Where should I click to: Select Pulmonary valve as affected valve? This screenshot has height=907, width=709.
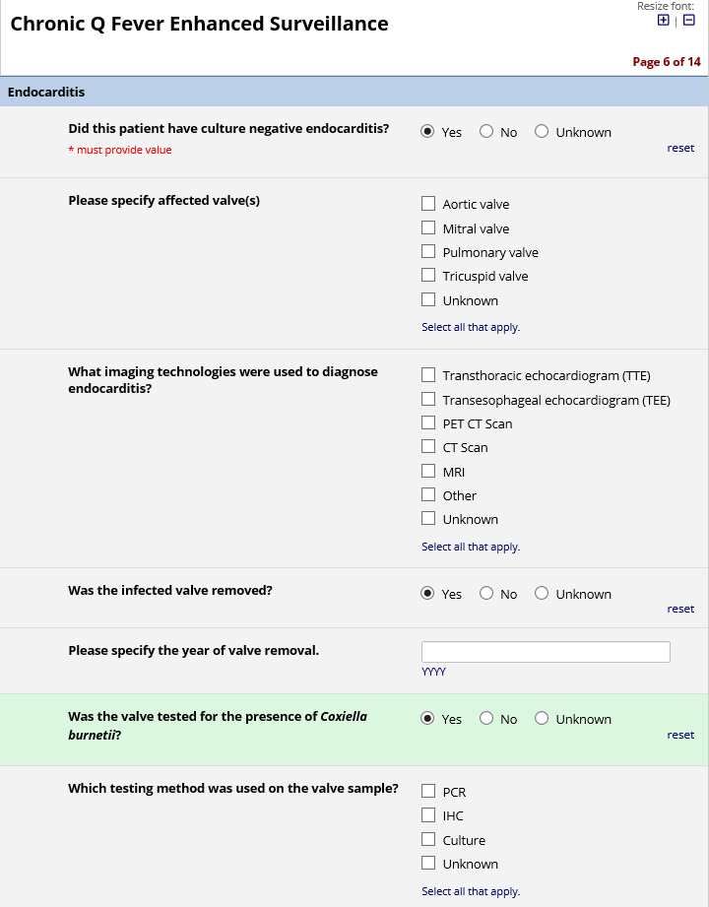[428, 252]
